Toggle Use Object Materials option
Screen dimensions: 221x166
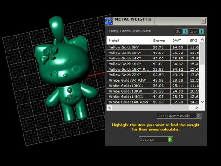[x=179, y=116]
